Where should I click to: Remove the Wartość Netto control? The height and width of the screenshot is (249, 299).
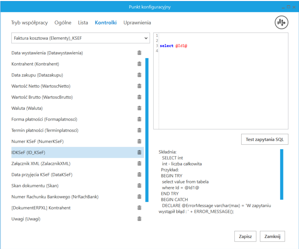[x=139, y=86]
